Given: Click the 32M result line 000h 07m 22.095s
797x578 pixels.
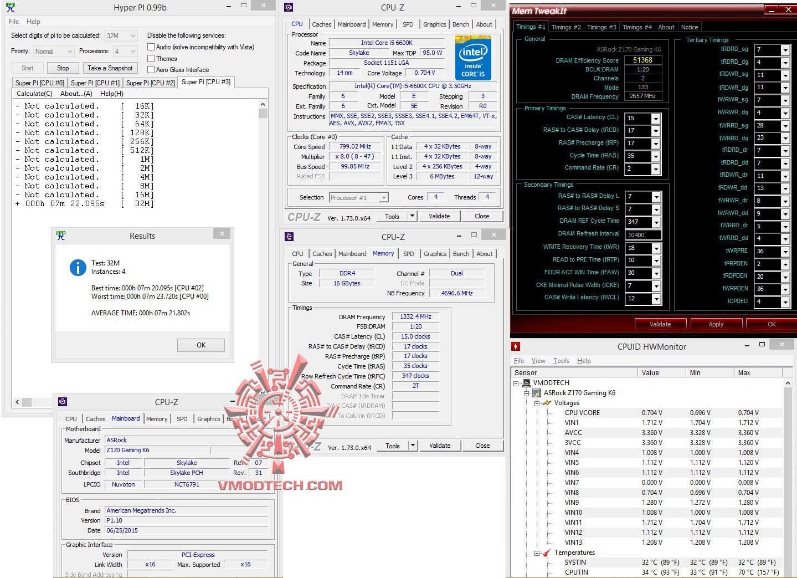Looking at the screenshot, I should coord(85,204).
